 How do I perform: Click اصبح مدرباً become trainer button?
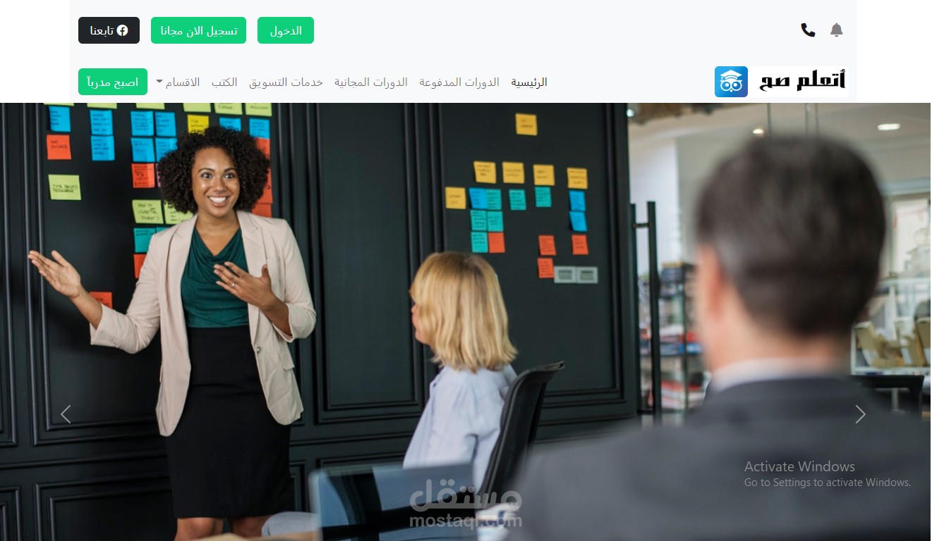click(x=113, y=82)
